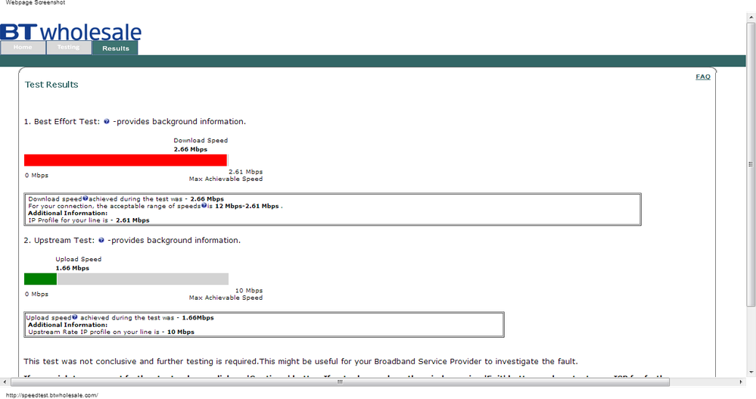Click help icon beside Best Effort Test
This screenshot has height=399, width=756.
pos(107,122)
